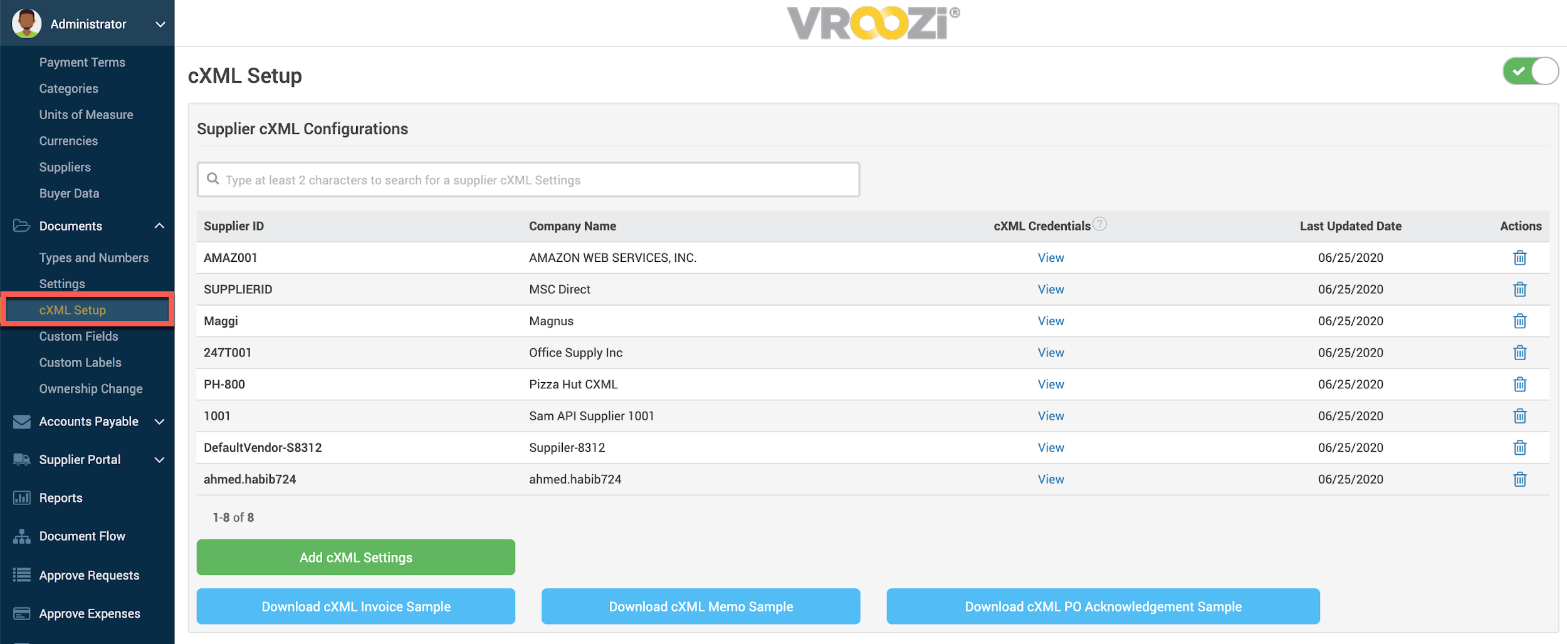The image size is (1567, 644).
Task: Toggle the cXML Setup enable switch
Action: (1530, 71)
